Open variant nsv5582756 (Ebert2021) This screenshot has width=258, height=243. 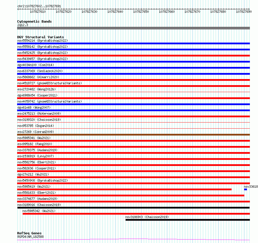coord(37,162)
